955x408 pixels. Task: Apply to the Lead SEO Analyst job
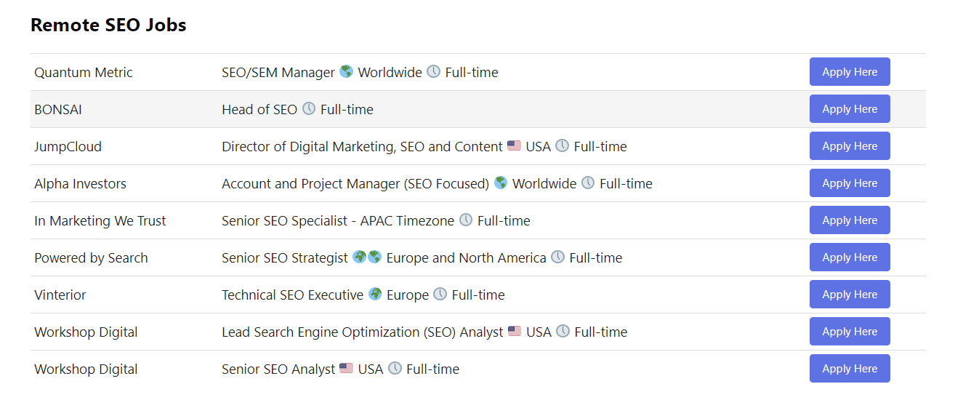click(849, 332)
